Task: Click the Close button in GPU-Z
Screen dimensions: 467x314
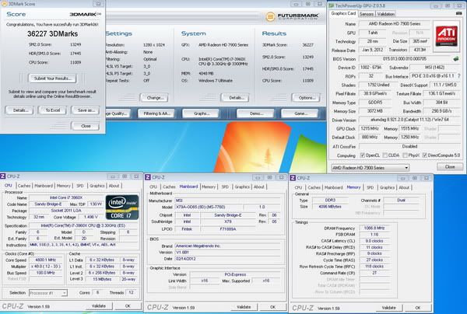Action: click(x=450, y=167)
